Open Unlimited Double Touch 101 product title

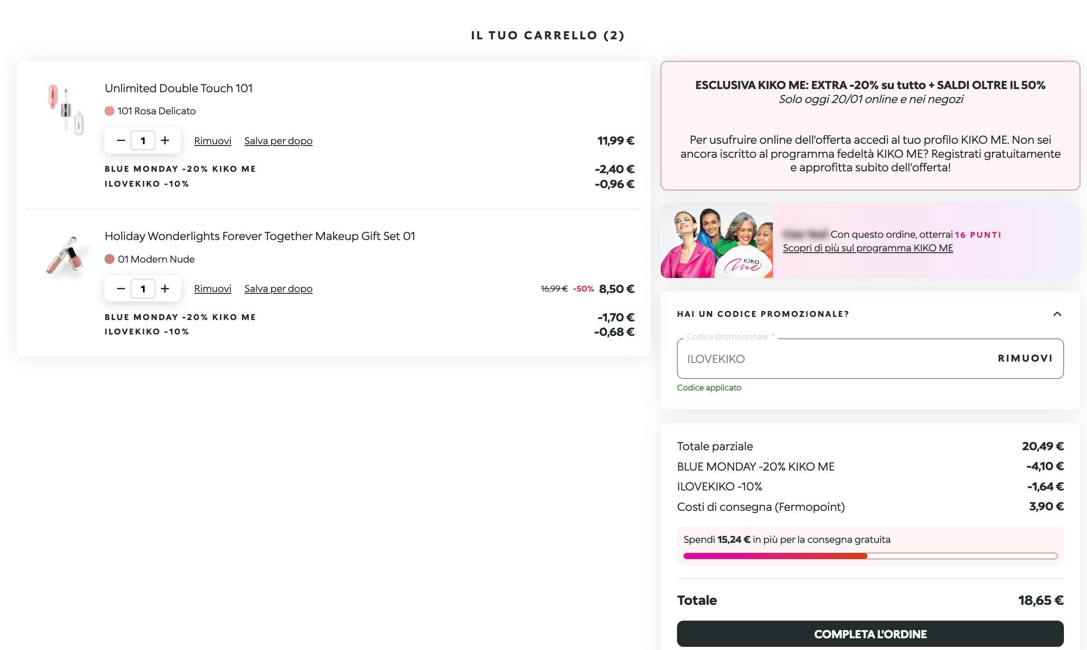pyautogui.click(x=179, y=88)
